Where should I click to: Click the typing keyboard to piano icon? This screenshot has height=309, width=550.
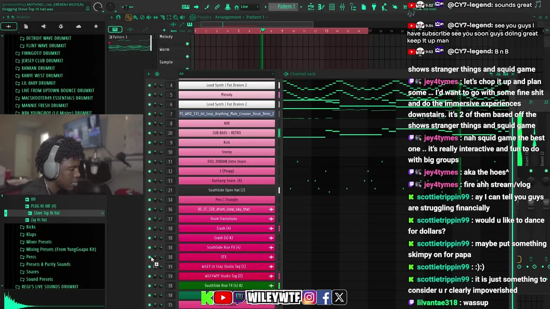pos(186,7)
